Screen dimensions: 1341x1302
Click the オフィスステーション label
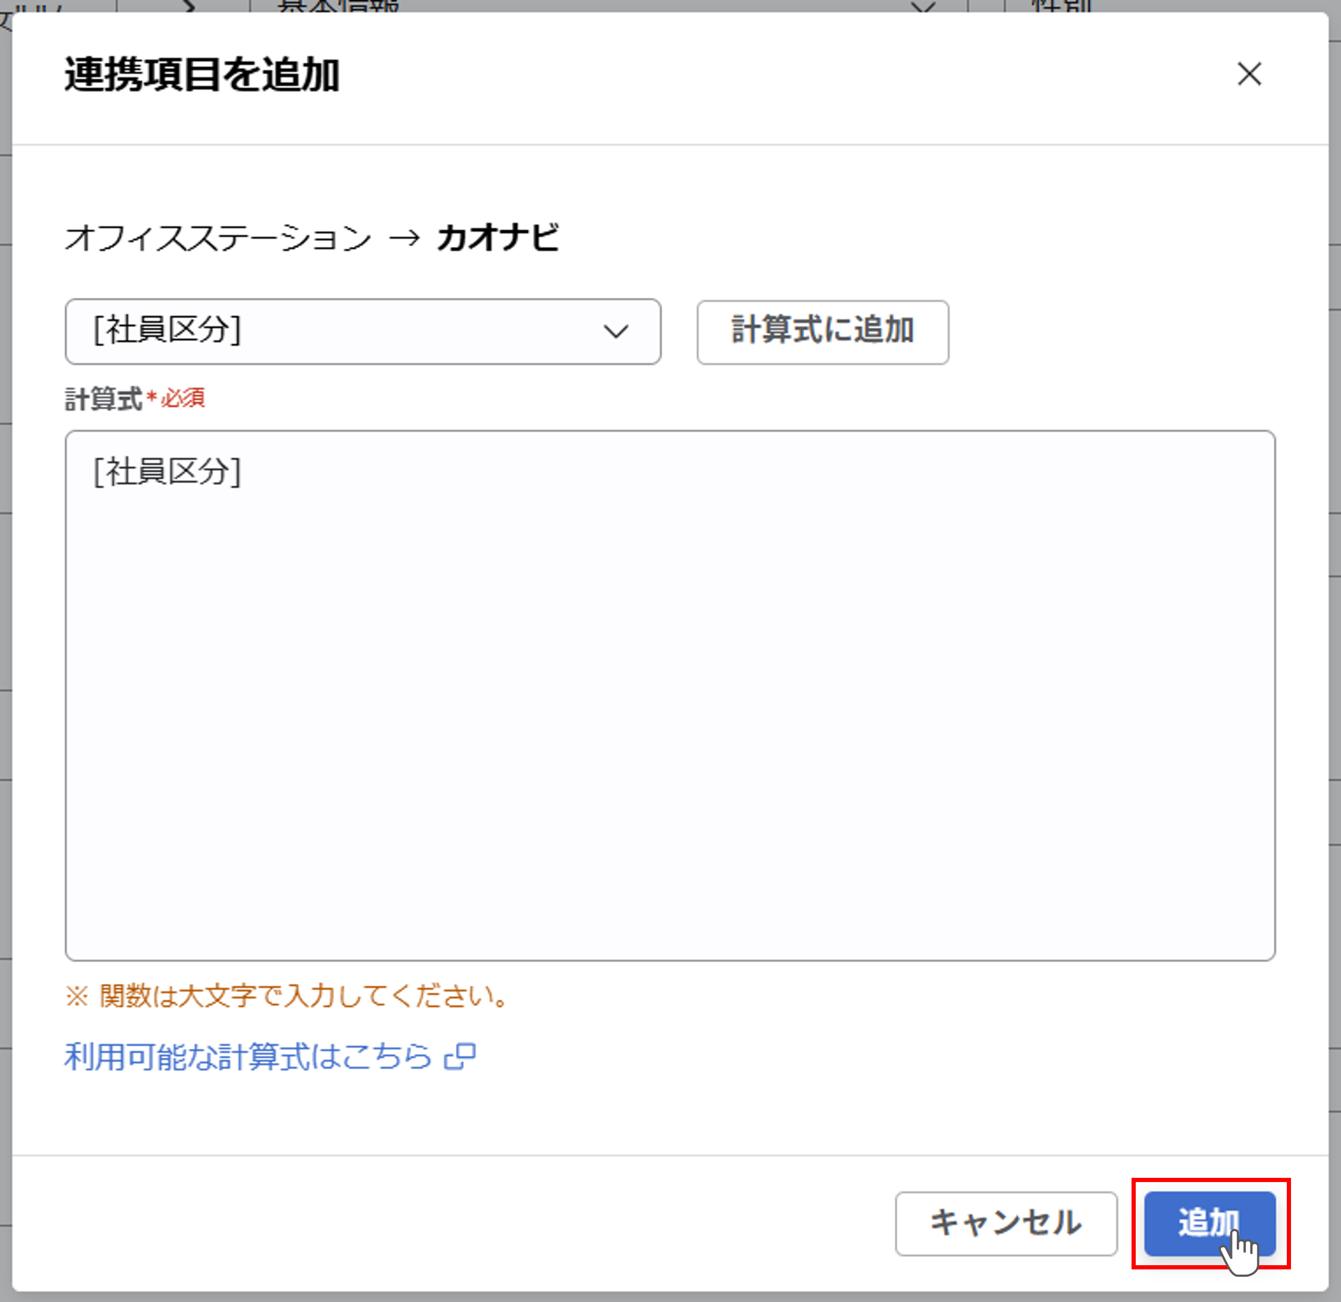click(217, 238)
